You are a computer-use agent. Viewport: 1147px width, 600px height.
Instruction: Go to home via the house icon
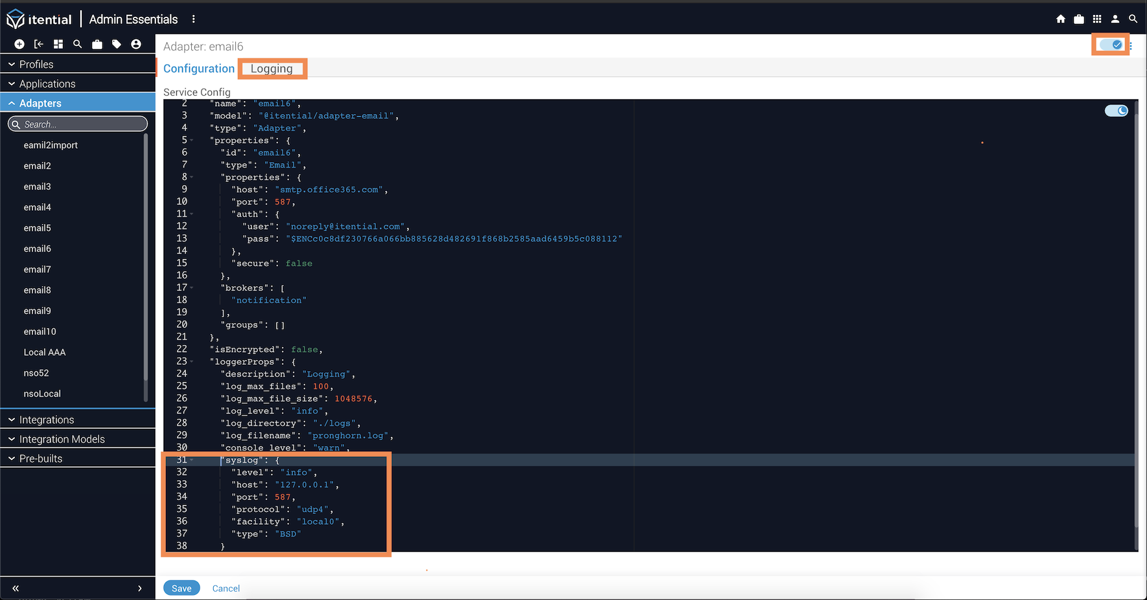click(x=1061, y=19)
